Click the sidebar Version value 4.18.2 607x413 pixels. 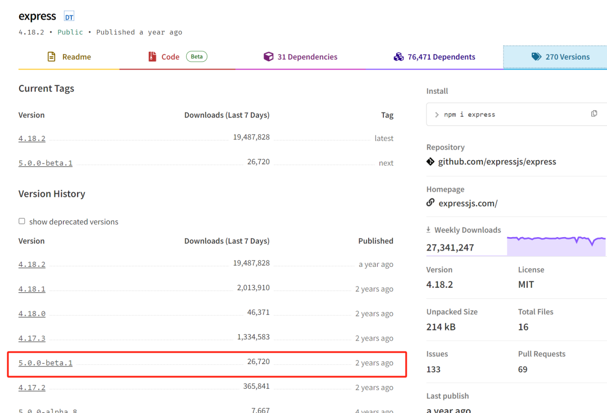(x=440, y=284)
